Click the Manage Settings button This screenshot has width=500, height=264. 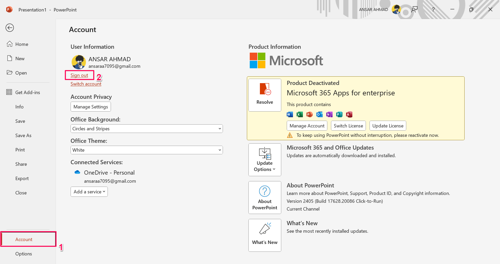[91, 107]
